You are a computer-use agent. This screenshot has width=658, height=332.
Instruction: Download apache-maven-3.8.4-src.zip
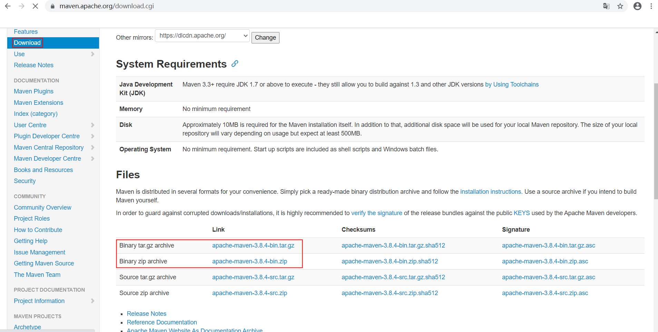[x=249, y=293]
